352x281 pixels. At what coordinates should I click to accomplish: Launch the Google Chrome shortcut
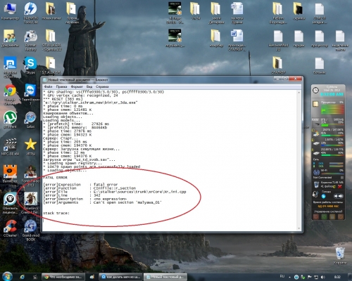(x=10, y=94)
